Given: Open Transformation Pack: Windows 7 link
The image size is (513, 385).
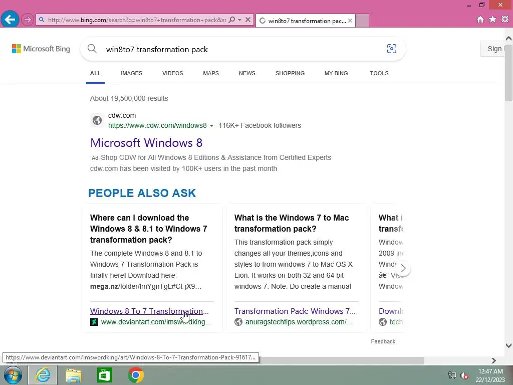Looking at the screenshot, I should point(295,311).
